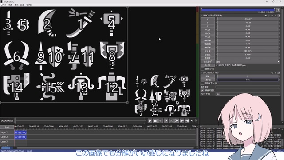This screenshot has width=284, height=160.
Task: Select the Layer2 clip nc192373
Action: point(20,137)
